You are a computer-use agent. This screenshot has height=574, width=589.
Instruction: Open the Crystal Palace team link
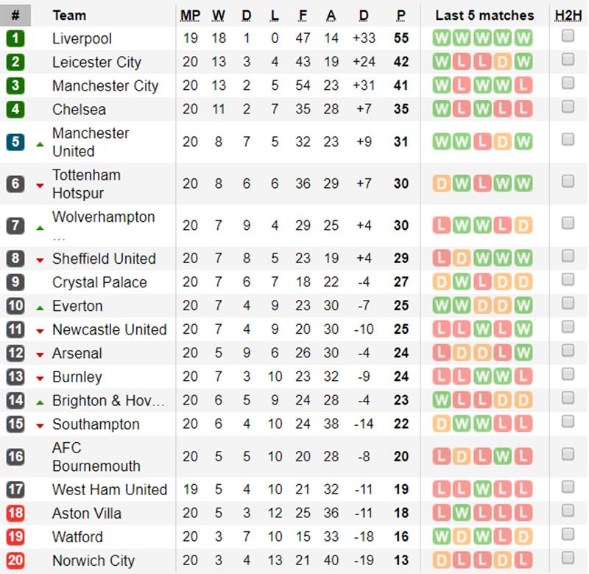coord(99,283)
